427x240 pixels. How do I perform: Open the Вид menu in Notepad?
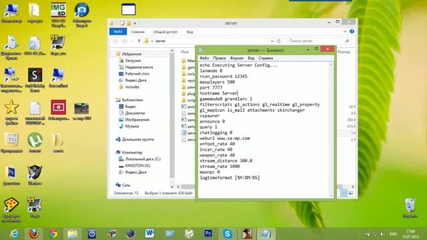(251, 58)
